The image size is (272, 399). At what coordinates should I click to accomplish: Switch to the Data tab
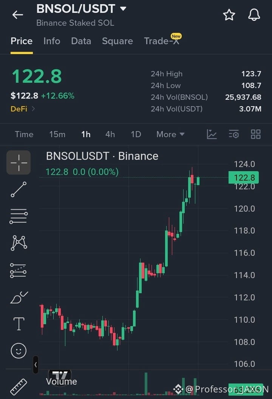coord(81,41)
